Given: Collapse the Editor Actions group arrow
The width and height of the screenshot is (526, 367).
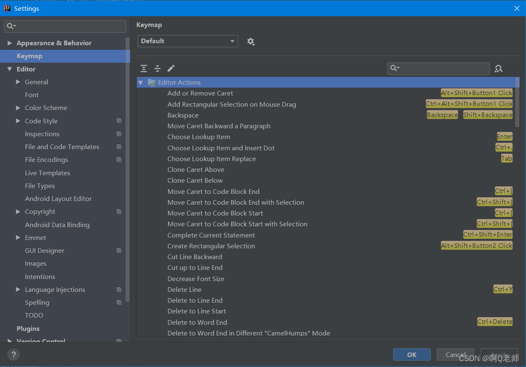Looking at the screenshot, I should 140,83.
